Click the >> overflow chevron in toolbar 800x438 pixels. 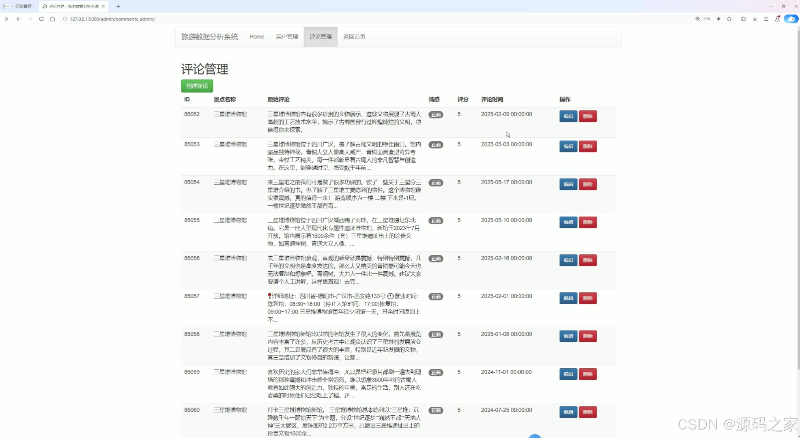(6, 19)
